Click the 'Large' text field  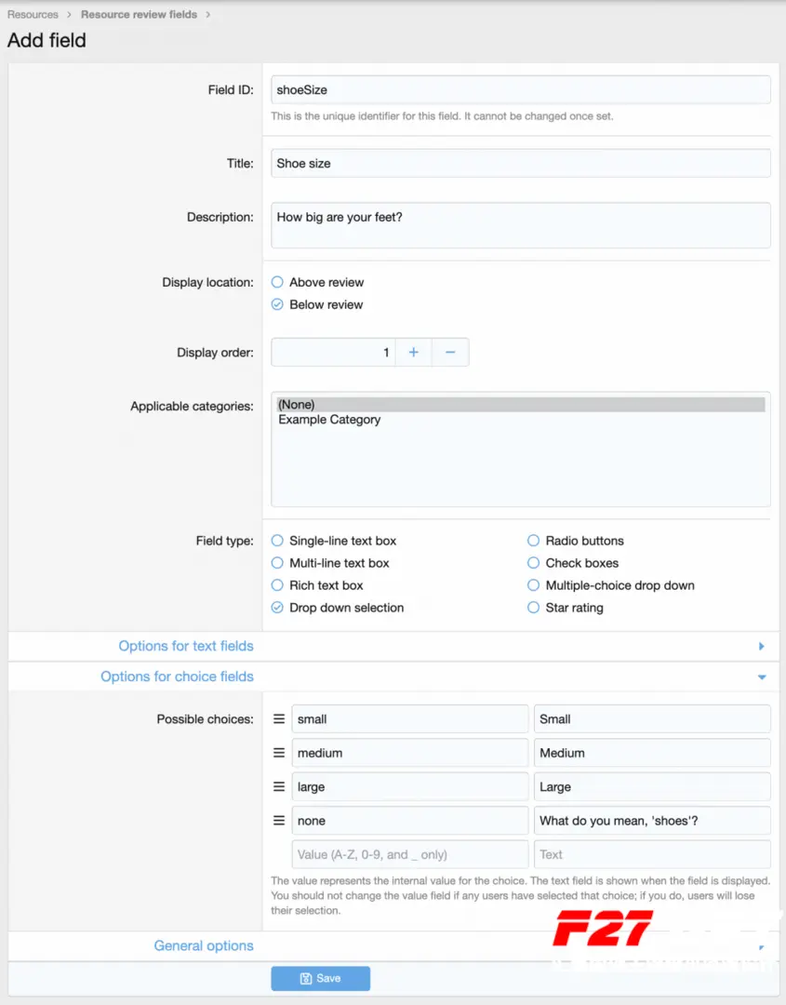point(652,786)
